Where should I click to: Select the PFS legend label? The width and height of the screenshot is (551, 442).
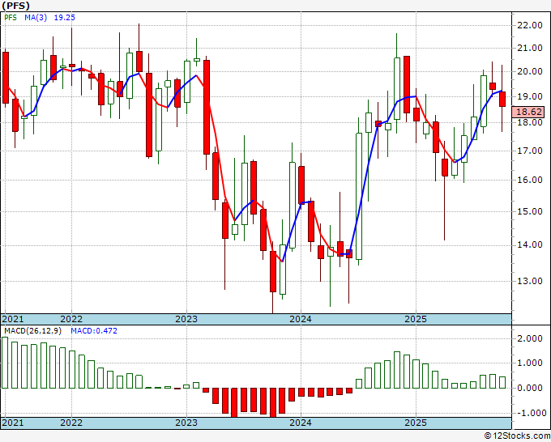click(x=11, y=18)
